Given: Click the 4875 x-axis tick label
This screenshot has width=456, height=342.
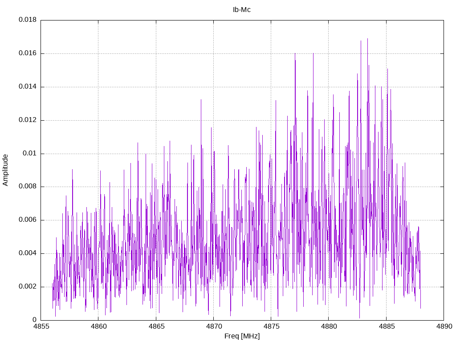Looking at the screenshot, I should pyautogui.click(x=271, y=326).
